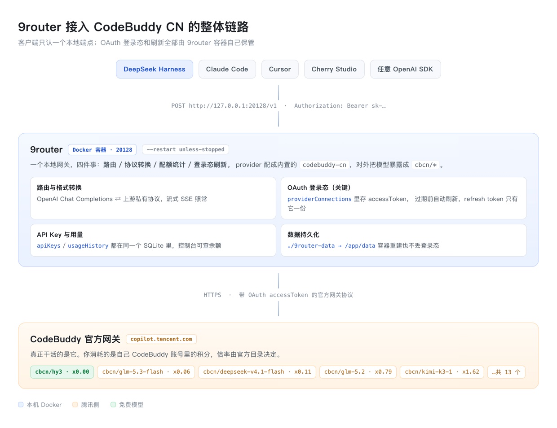
Task: Select the DeepSeek Harness client chip
Action: (x=155, y=69)
